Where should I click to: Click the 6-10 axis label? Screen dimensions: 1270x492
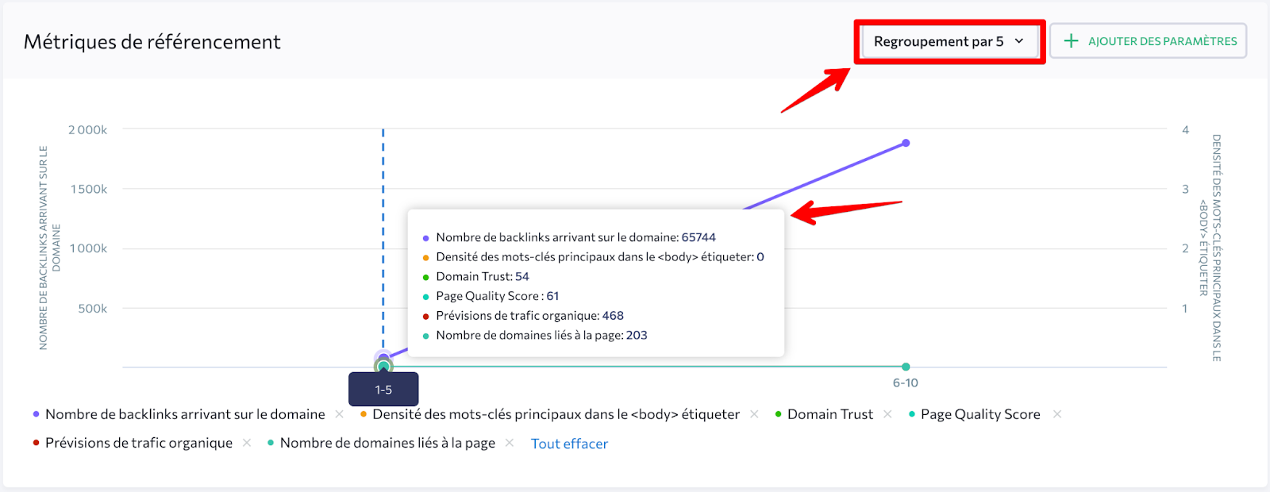click(905, 382)
